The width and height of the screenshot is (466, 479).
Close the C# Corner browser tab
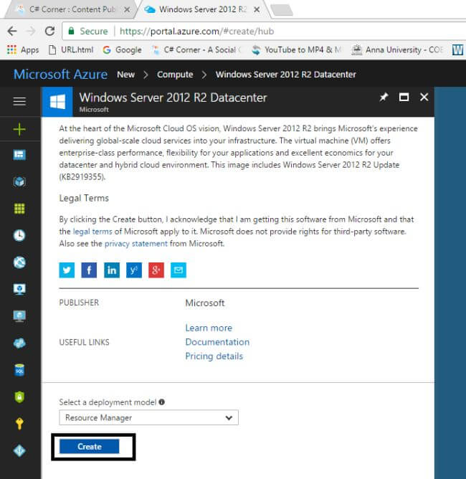pos(127,10)
